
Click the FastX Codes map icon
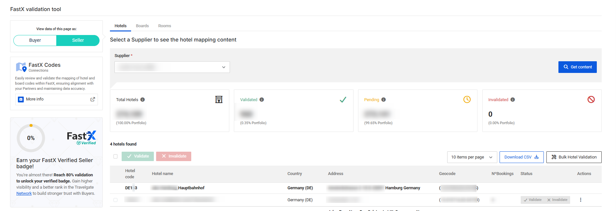pos(21,67)
